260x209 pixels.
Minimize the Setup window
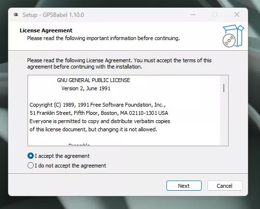coord(193,15)
